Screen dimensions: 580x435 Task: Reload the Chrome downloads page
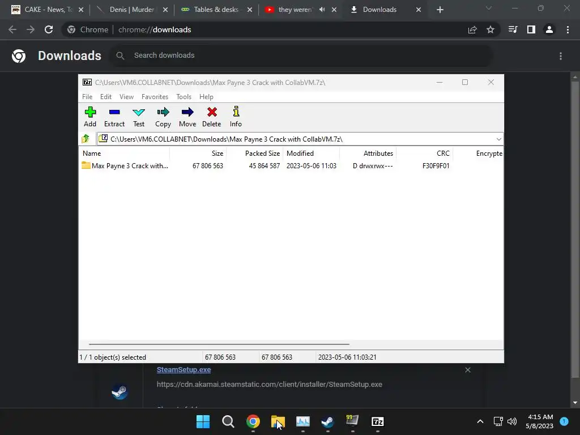[49, 29]
